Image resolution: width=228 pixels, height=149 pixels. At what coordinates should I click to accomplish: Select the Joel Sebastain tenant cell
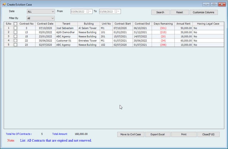click(65, 28)
